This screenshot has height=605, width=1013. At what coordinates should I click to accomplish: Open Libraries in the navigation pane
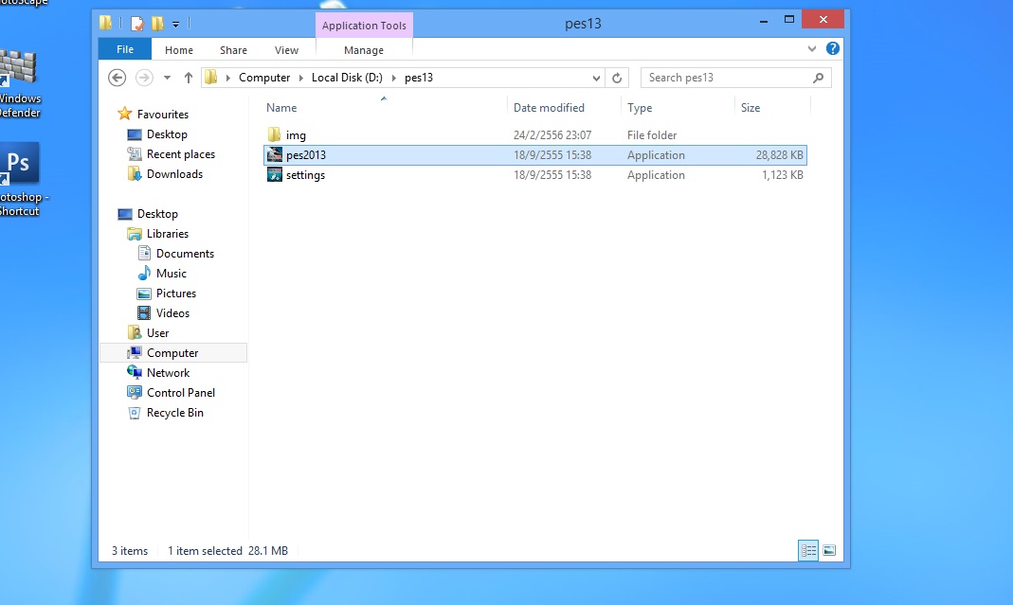pos(168,234)
